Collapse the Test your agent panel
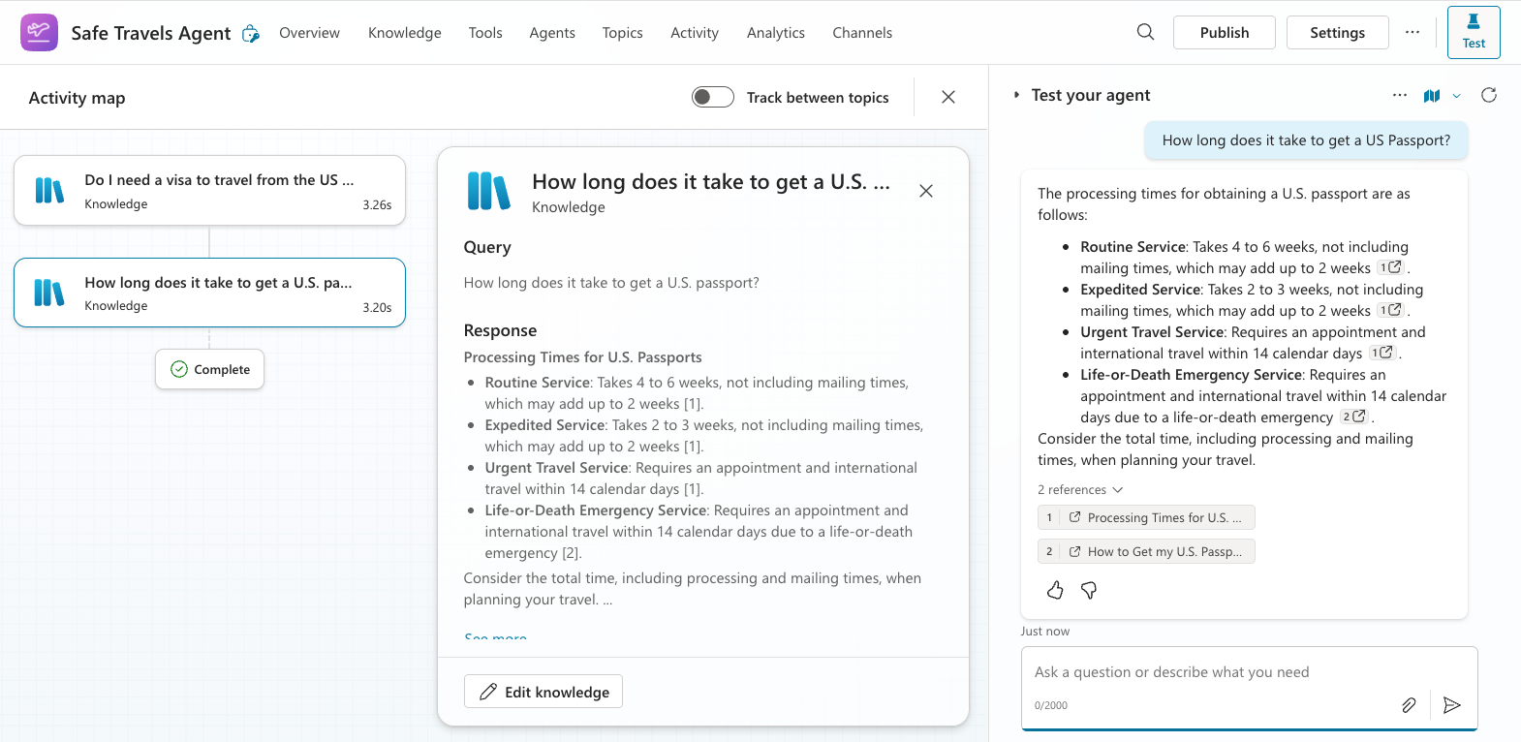The width and height of the screenshot is (1521, 742). pos(1016,95)
